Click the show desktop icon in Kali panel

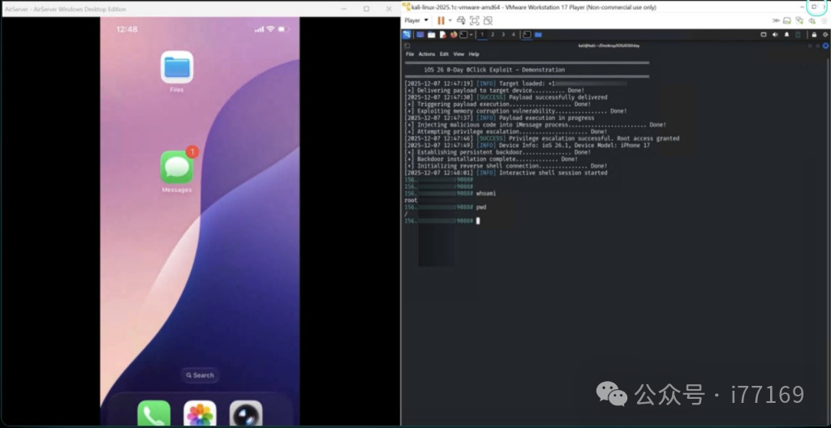[x=420, y=34]
